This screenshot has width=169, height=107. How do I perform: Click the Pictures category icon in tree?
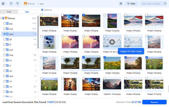tap(6, 18)
